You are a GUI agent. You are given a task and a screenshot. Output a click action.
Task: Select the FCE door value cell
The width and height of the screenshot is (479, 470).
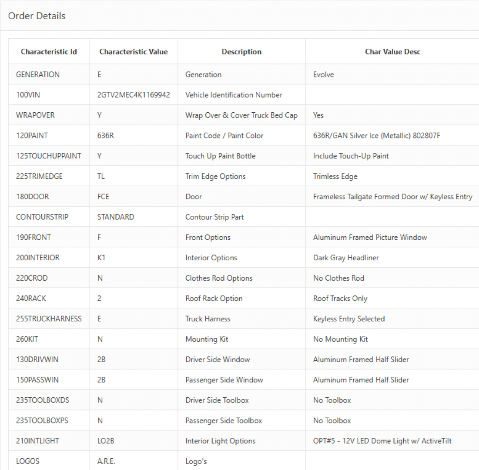pyautogui.click(x=103, y=197)
